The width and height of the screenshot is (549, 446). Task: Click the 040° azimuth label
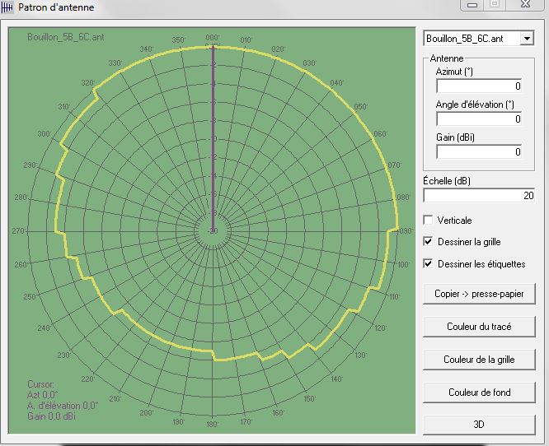click(x=337, y=83)
